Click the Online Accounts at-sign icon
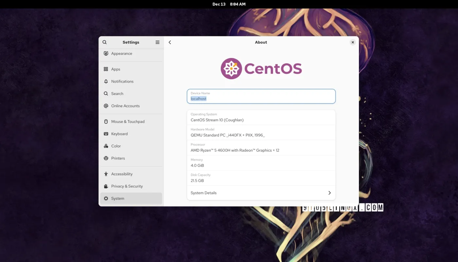The image size is (458, 262). point(106,106)
